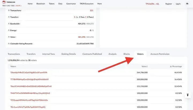
Task: Open the Home menu
Action: (30, 4)
